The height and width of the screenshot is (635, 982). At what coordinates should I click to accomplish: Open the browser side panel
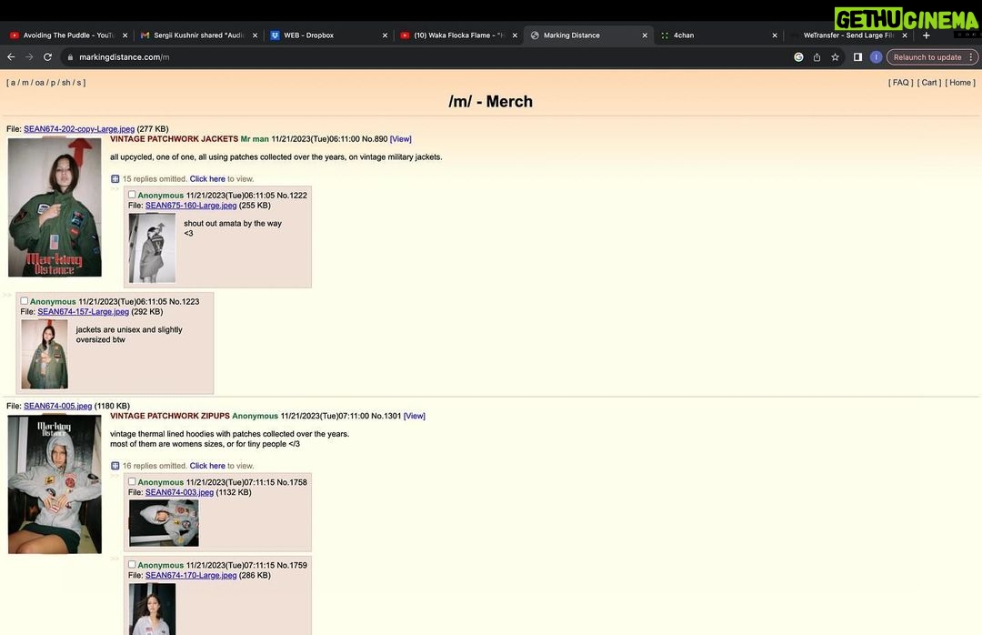[x=858, y=57]
